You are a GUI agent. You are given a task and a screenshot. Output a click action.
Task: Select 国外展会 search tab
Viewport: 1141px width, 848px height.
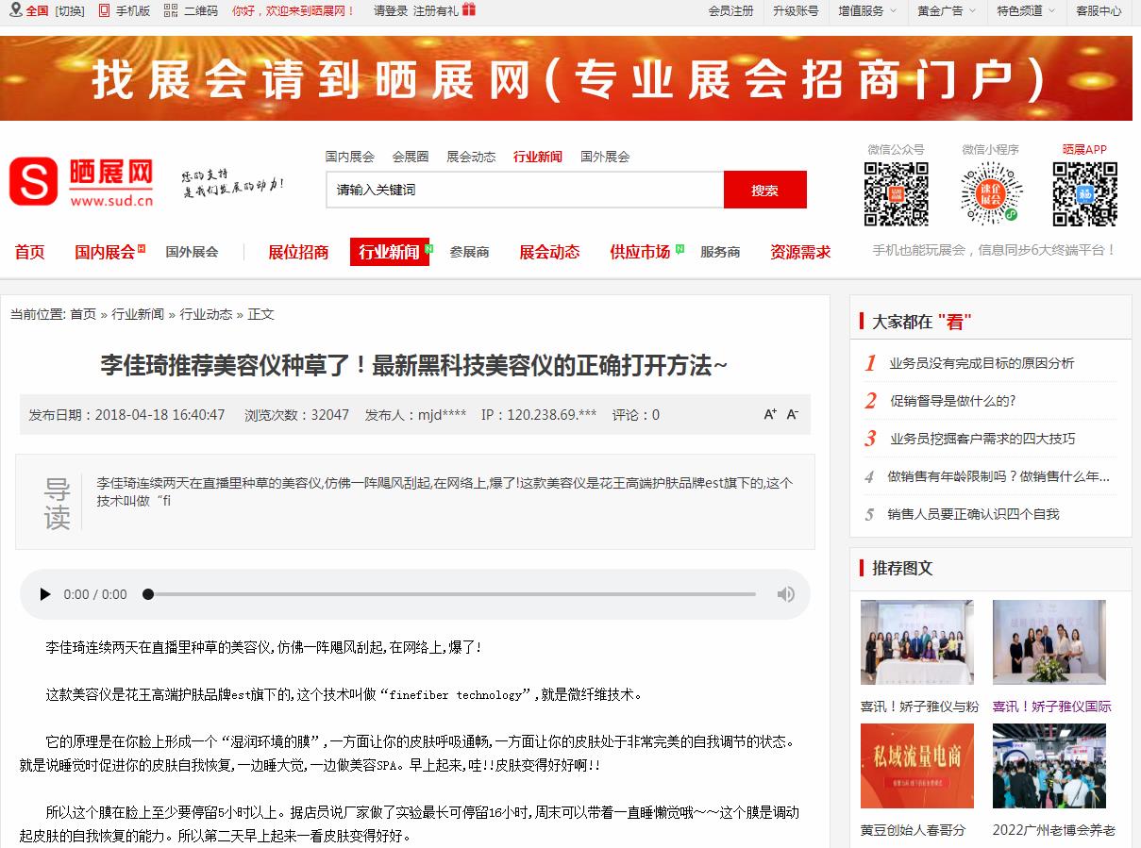click(605, 157)
